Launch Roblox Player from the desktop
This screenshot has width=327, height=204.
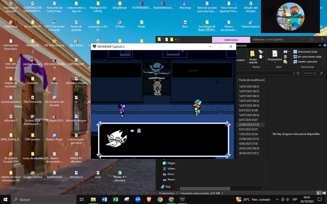tap(54, 137)
